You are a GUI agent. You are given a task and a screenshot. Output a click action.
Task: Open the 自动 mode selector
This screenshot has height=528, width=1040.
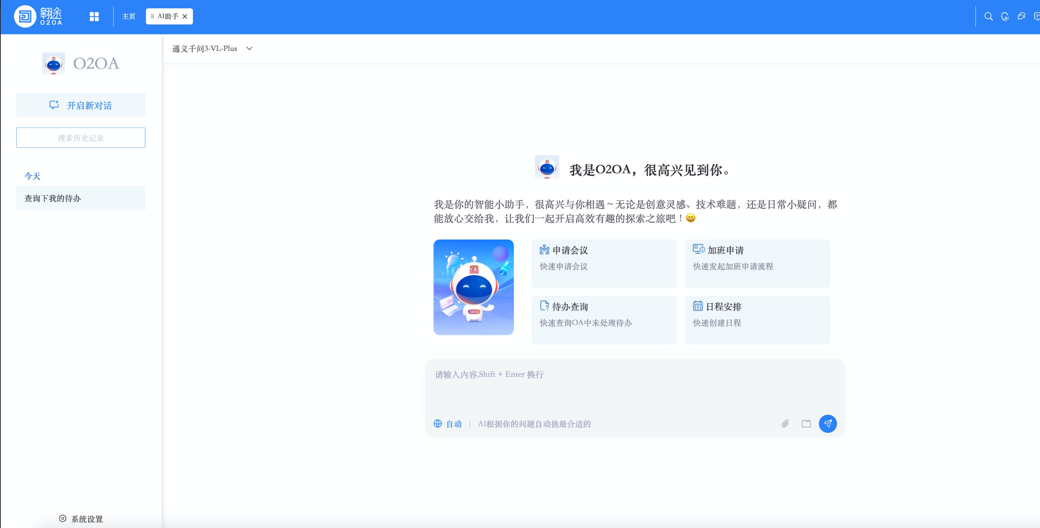[x=448, y=424]
